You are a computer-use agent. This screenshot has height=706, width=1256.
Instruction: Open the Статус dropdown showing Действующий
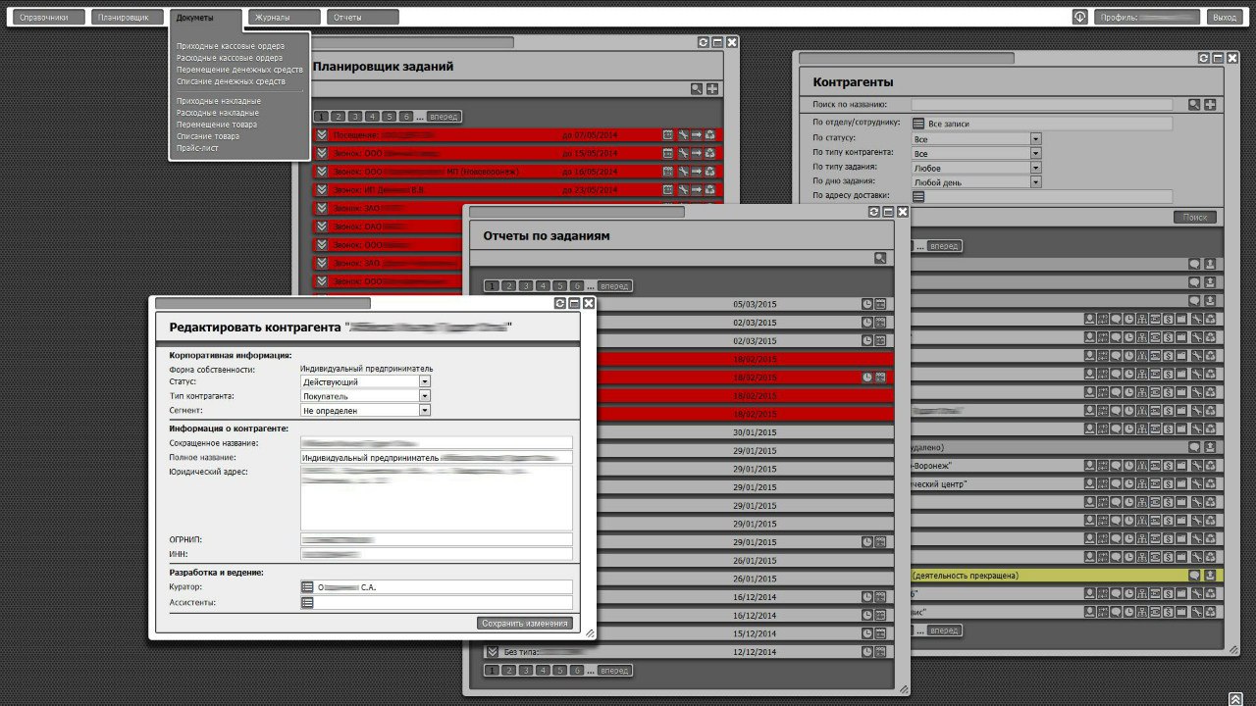(x=424, y=381)
